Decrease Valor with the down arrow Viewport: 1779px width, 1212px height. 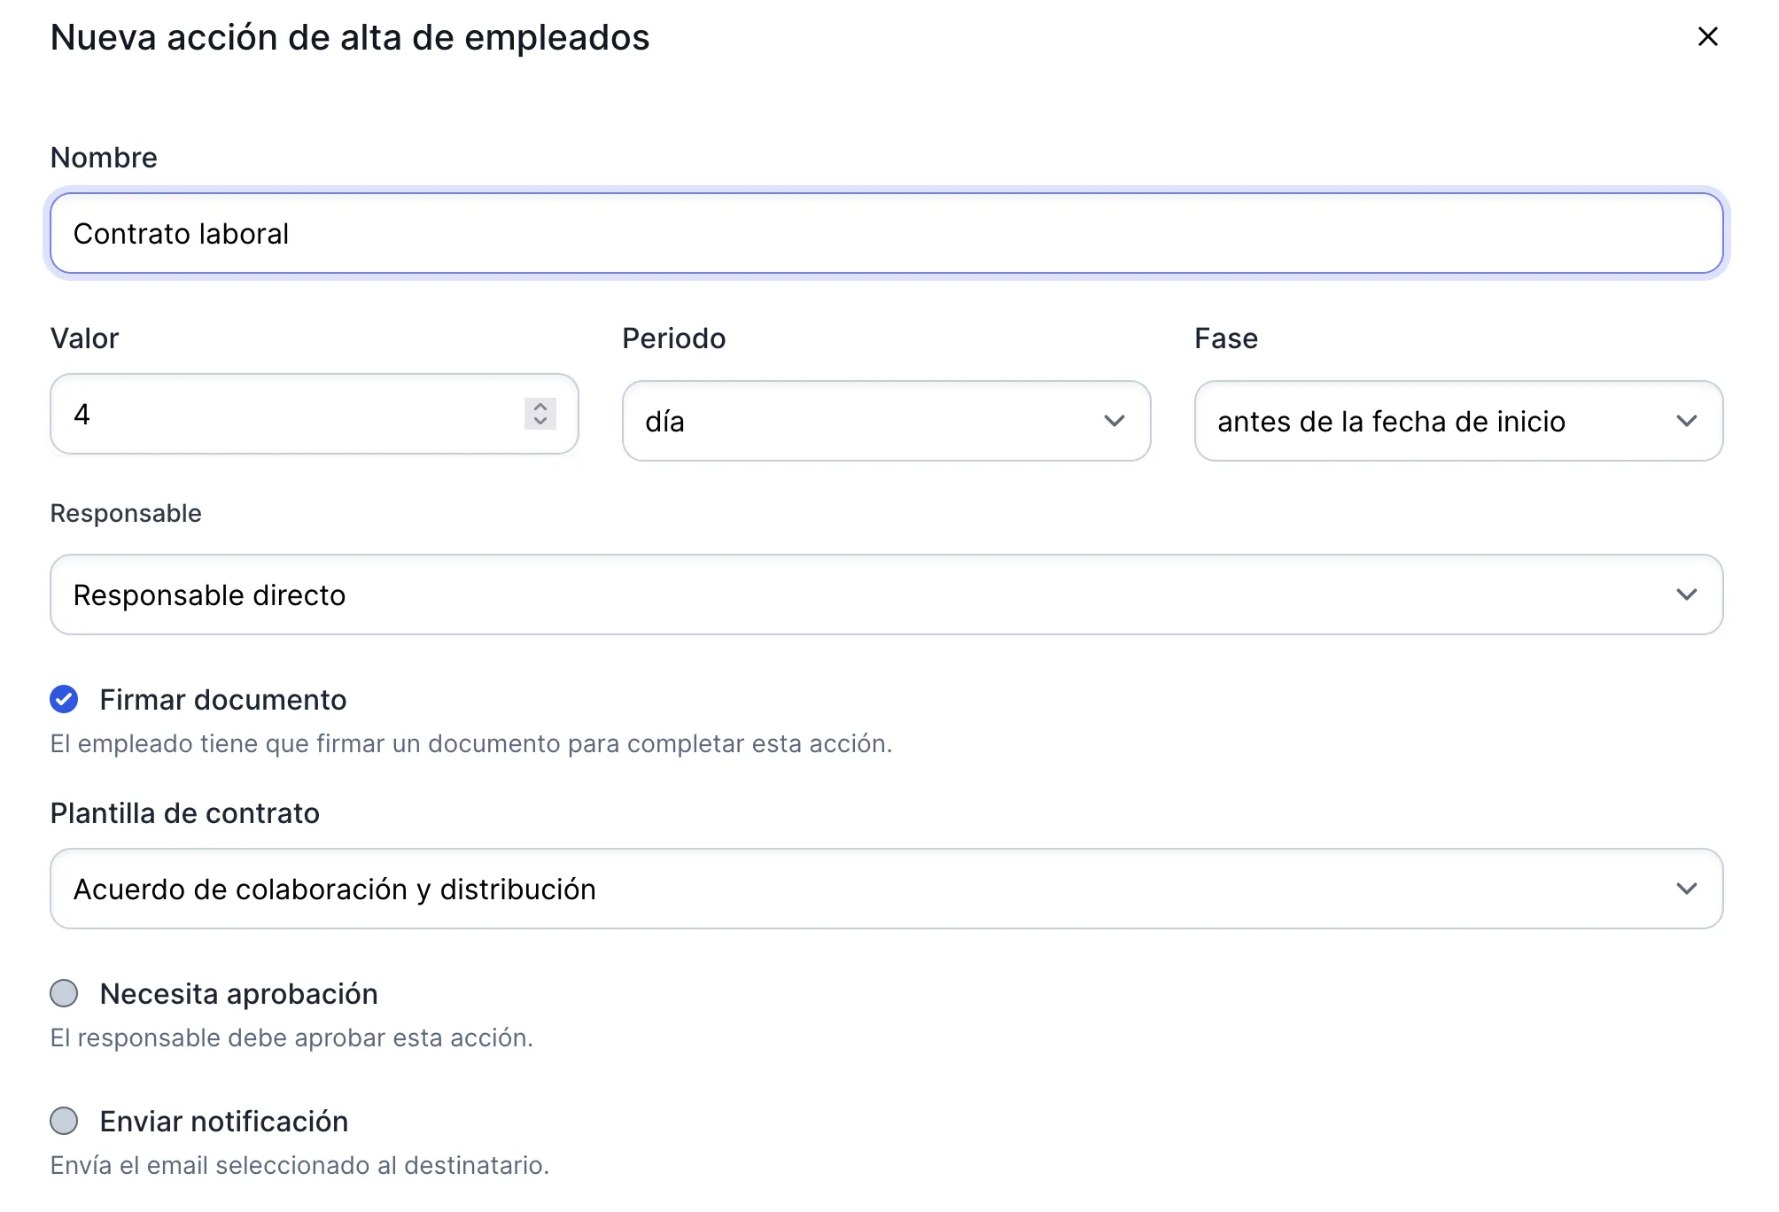pos(540,422)
